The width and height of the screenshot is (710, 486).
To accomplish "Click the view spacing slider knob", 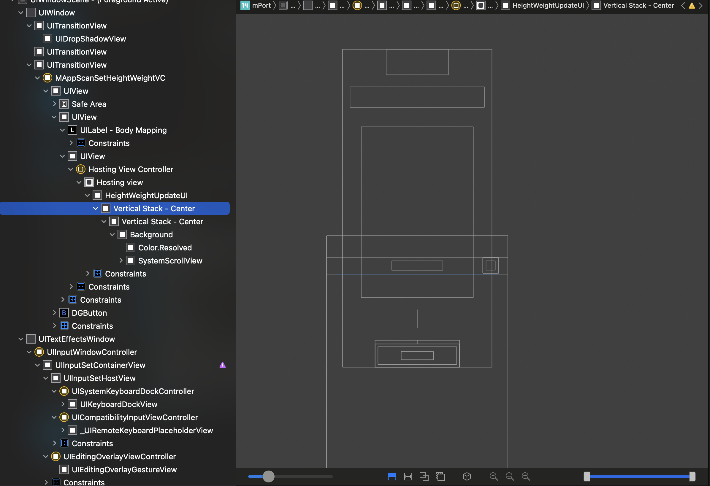I will pyautogui.click(x=269, y=476).
